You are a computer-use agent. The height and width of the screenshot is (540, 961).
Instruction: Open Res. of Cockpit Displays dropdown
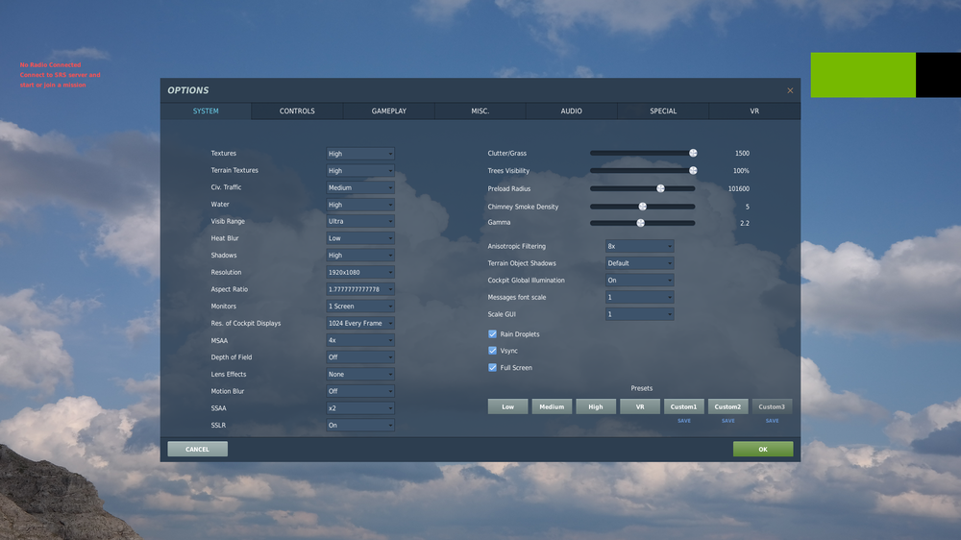coord(360,323)
